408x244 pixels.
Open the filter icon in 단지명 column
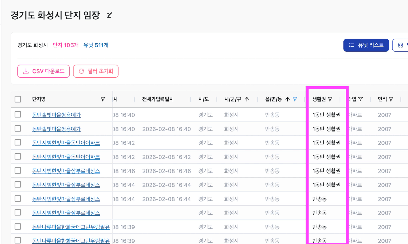[103, 99]
